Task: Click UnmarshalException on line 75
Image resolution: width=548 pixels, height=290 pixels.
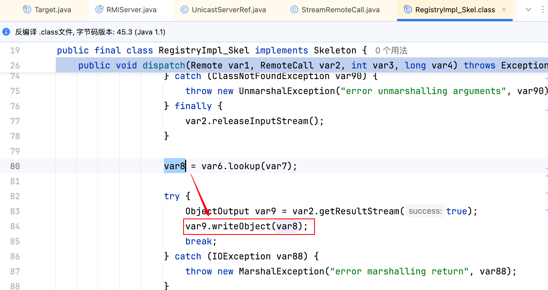Action: click(x=287, y=91)
